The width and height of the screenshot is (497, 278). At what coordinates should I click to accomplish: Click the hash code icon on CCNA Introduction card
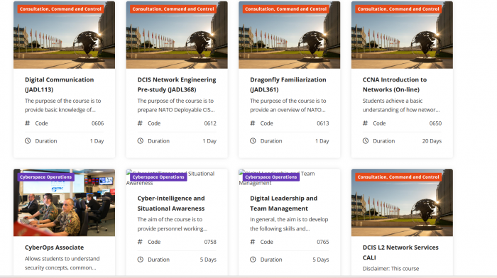coord(365,123)
